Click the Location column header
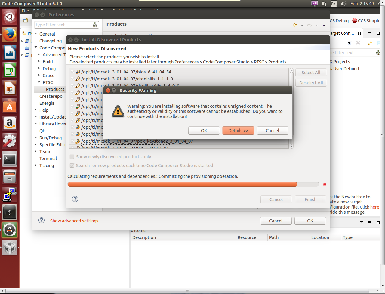This screenshot has width=385, height=294. [325, 237]
